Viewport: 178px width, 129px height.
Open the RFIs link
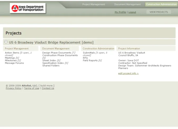(x=85, y=58)
